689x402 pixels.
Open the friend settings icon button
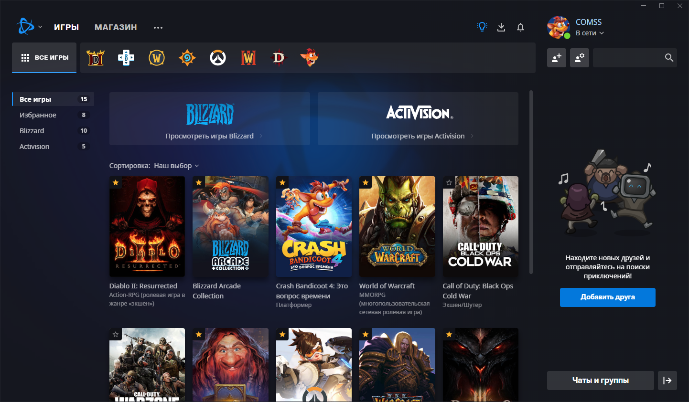(x=580, y=58)
